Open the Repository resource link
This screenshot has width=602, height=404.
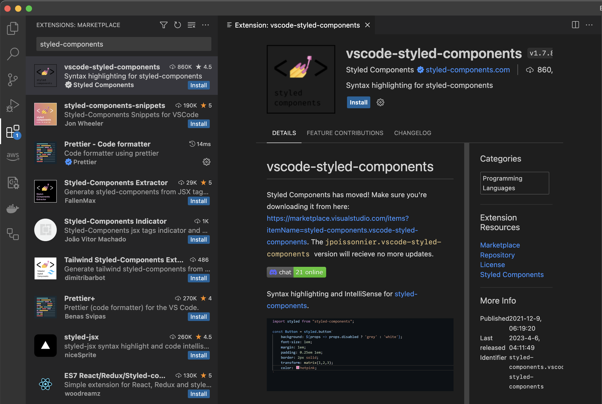[497, 255]
